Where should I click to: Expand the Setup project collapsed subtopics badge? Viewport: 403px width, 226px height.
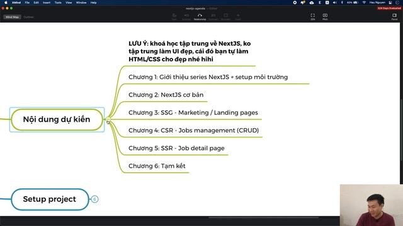point(94,199)
